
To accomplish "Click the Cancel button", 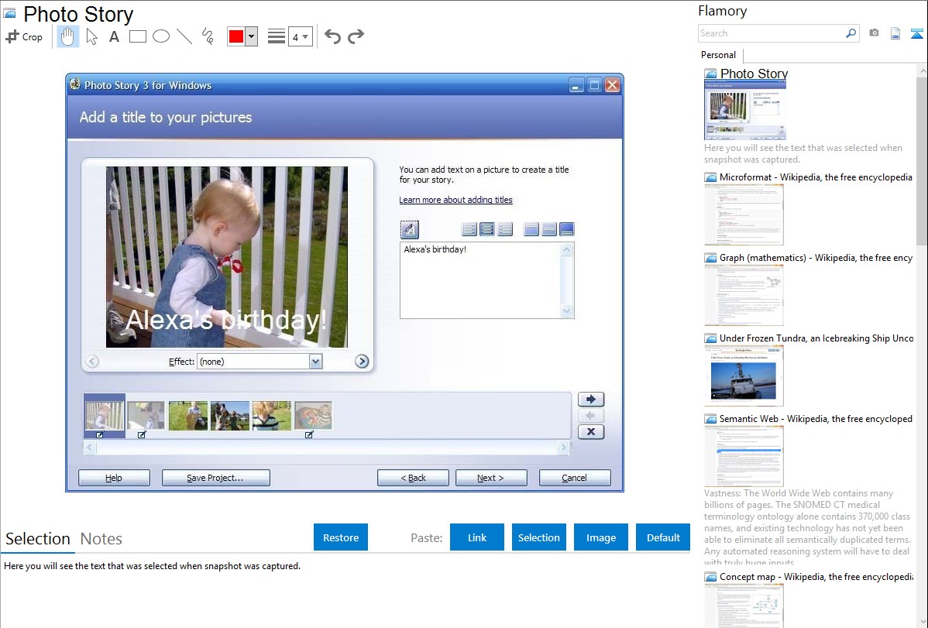I will (x=575, y=478).
